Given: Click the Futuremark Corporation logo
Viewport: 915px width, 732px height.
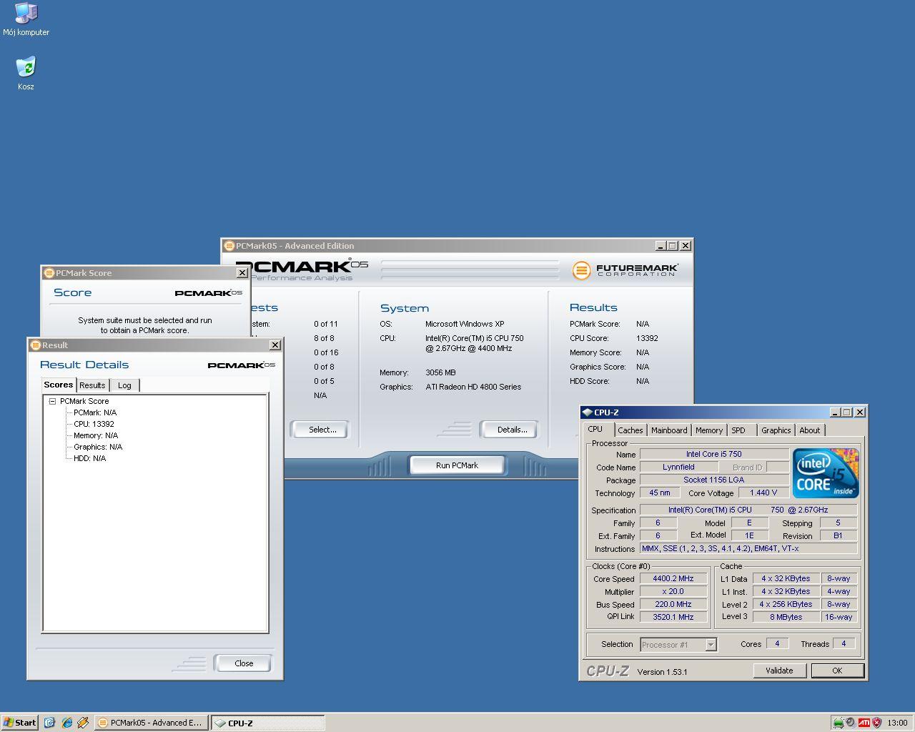Looking at the screenshot, I should click(x=625, y=270).
